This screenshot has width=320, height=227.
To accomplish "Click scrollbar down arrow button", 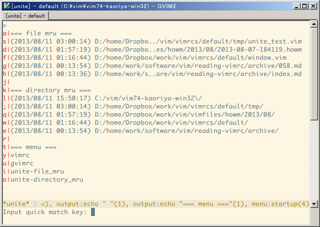I will 314,204.
